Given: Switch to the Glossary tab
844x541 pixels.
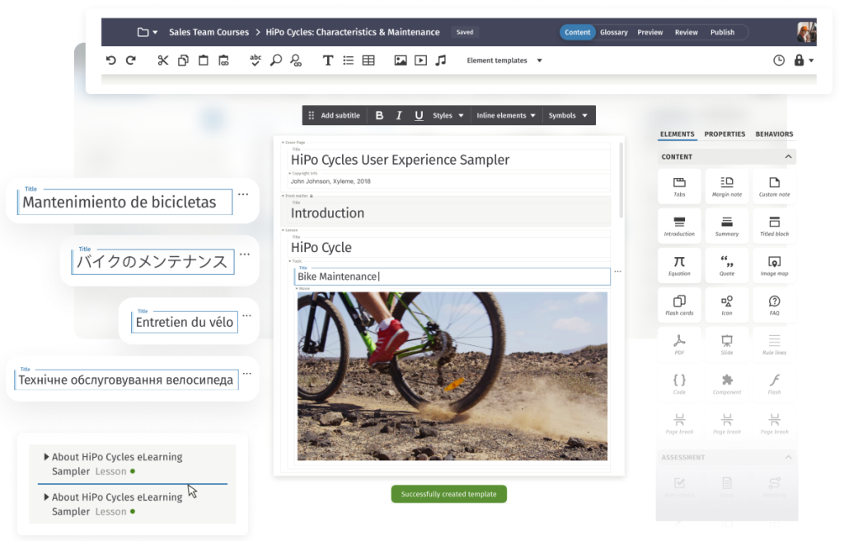Looking at the screenshot, I should click(x=613, y=32).
